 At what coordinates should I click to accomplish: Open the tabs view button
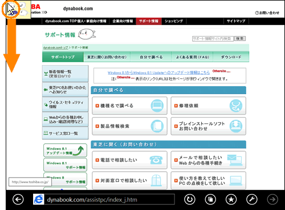pyautogui.click(x=210, y=199)
